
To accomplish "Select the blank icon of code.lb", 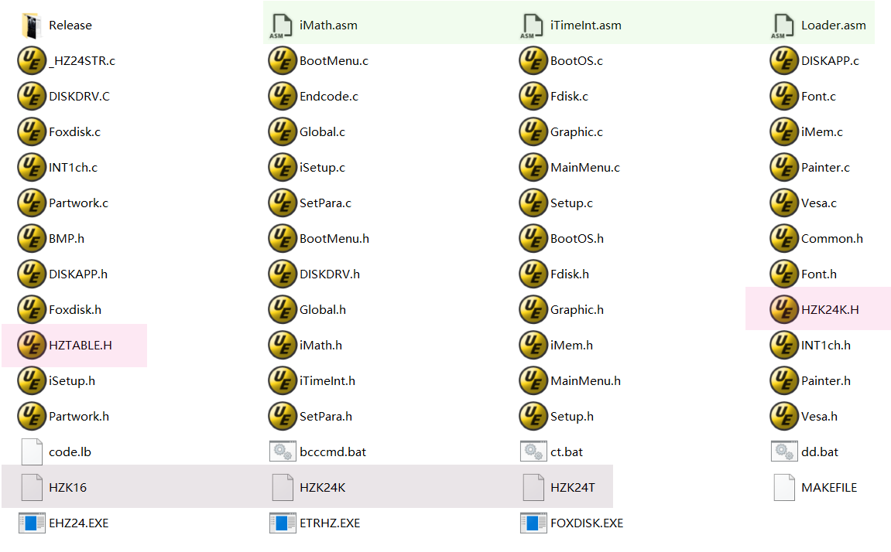I will [x=32, y=452].
